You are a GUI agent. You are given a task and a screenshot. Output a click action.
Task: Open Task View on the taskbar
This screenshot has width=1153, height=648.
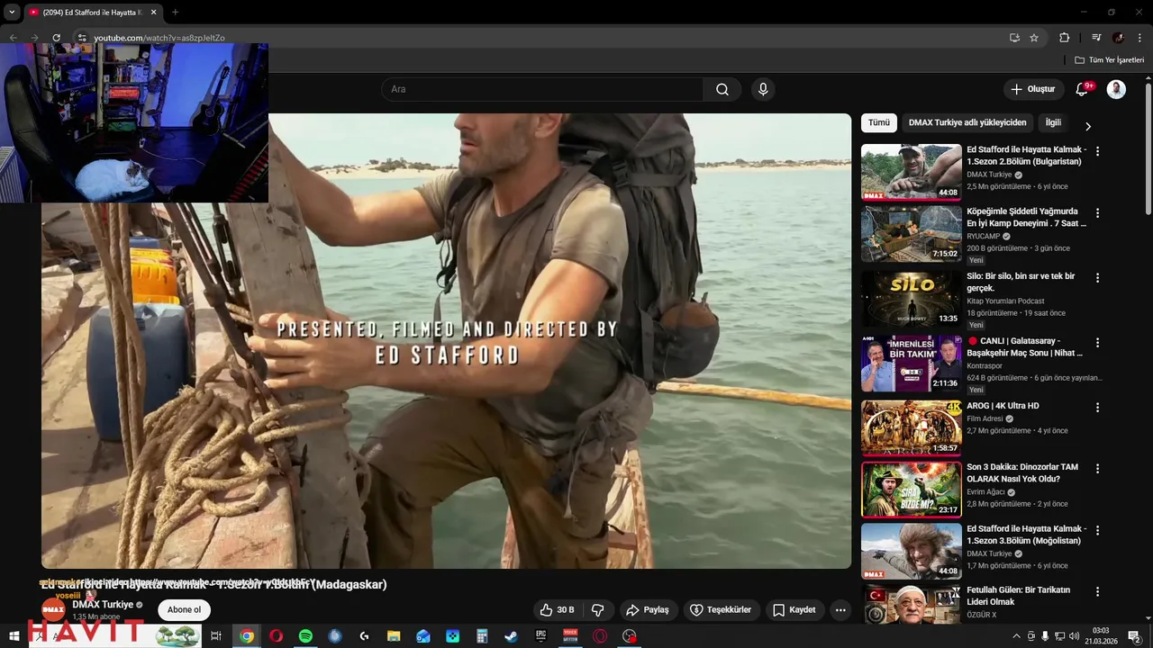[216, 636]
